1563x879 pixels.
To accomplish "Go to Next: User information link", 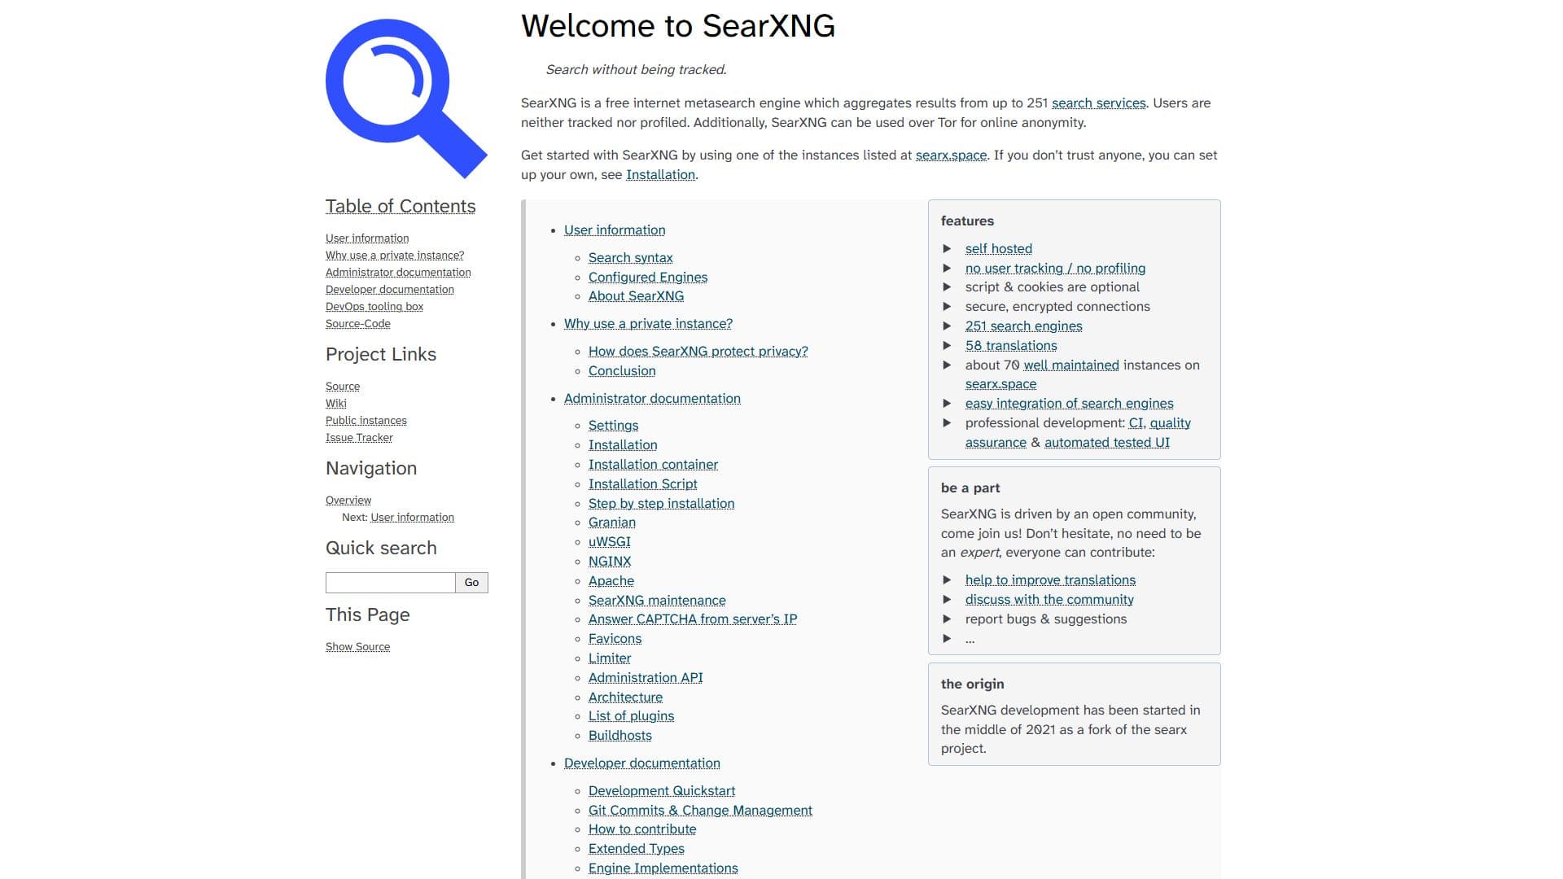I will point(413,518).
